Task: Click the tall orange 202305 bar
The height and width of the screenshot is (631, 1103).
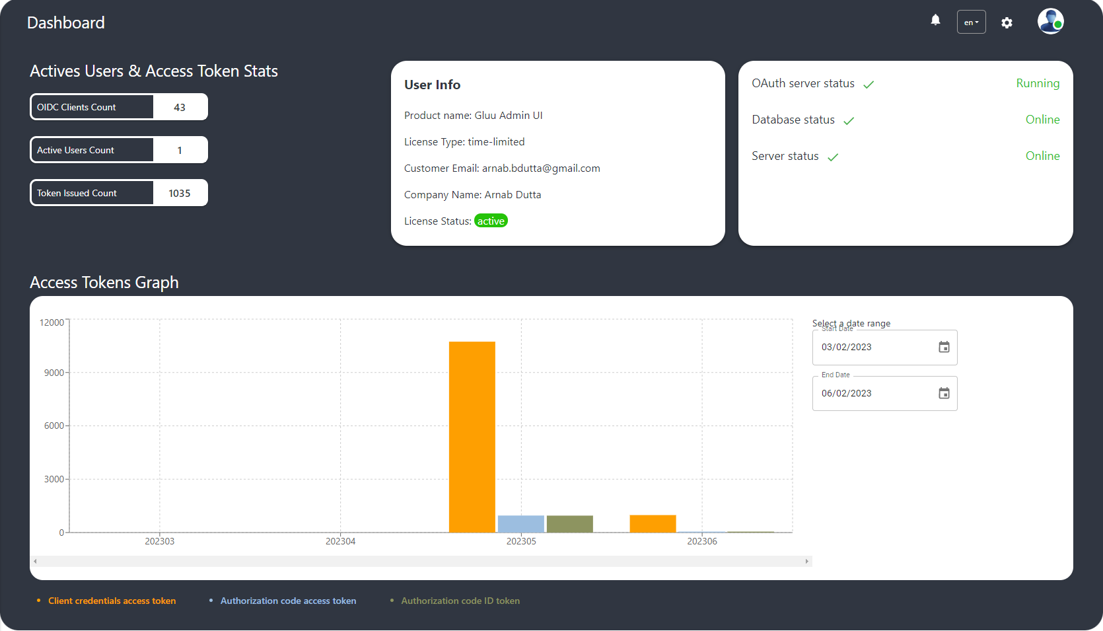Action: tap(472, 437)
